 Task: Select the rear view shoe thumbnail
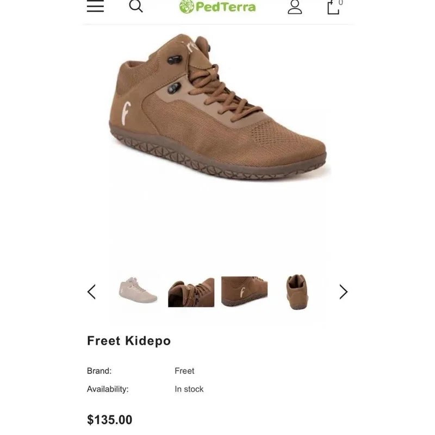297,292
